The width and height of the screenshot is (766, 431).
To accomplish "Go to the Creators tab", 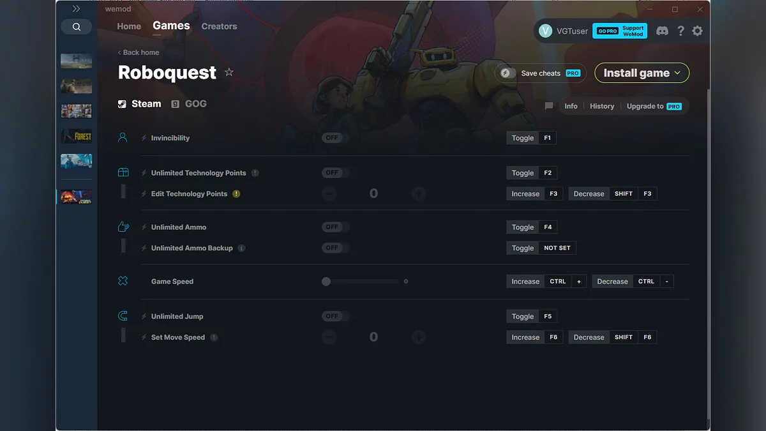I will (219, 26).
